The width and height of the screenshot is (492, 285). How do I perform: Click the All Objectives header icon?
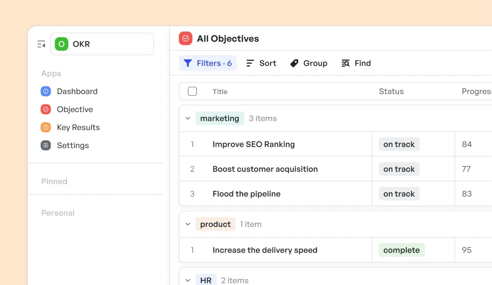[186, 38]
